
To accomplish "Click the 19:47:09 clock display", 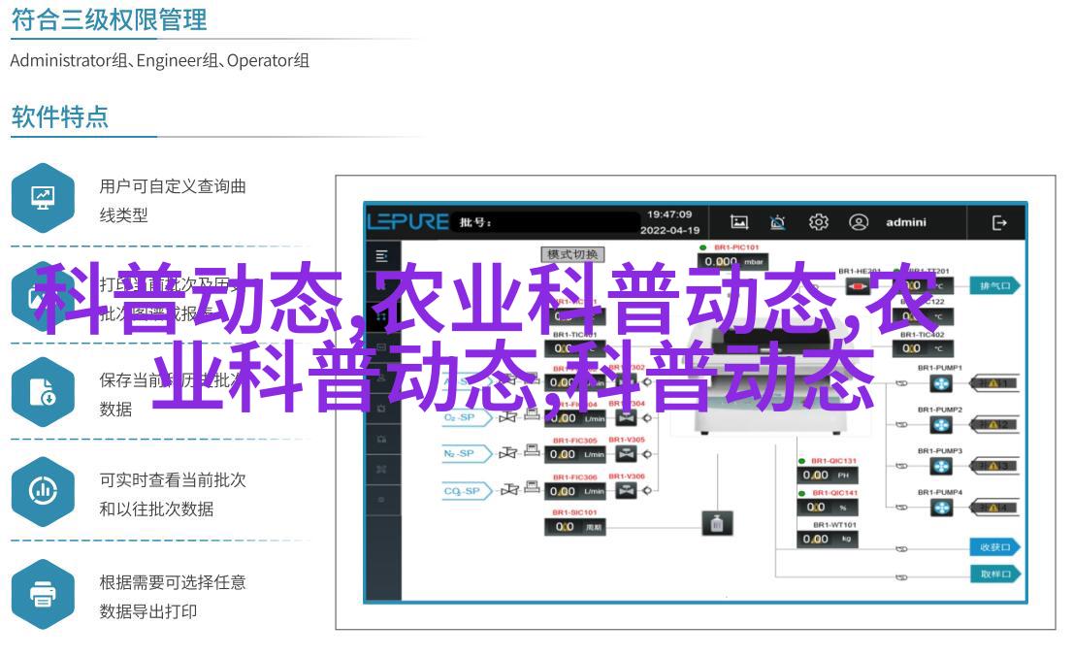I will coord(669,214).
